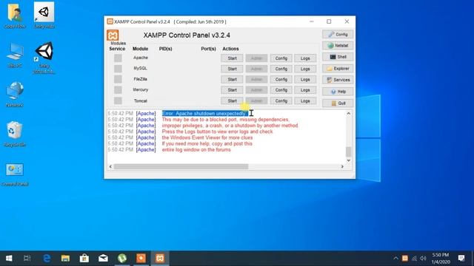Open XAMPP Help
The image size is (474, 266).
(x=338, y=92)
